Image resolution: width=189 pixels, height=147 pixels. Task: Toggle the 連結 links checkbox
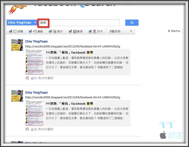30,31
